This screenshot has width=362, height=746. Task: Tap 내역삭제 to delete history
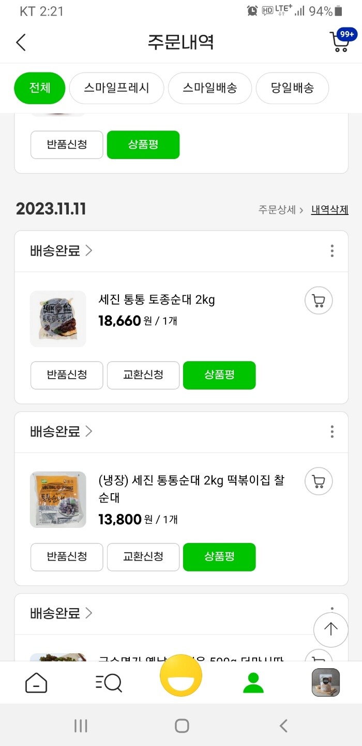331,209
